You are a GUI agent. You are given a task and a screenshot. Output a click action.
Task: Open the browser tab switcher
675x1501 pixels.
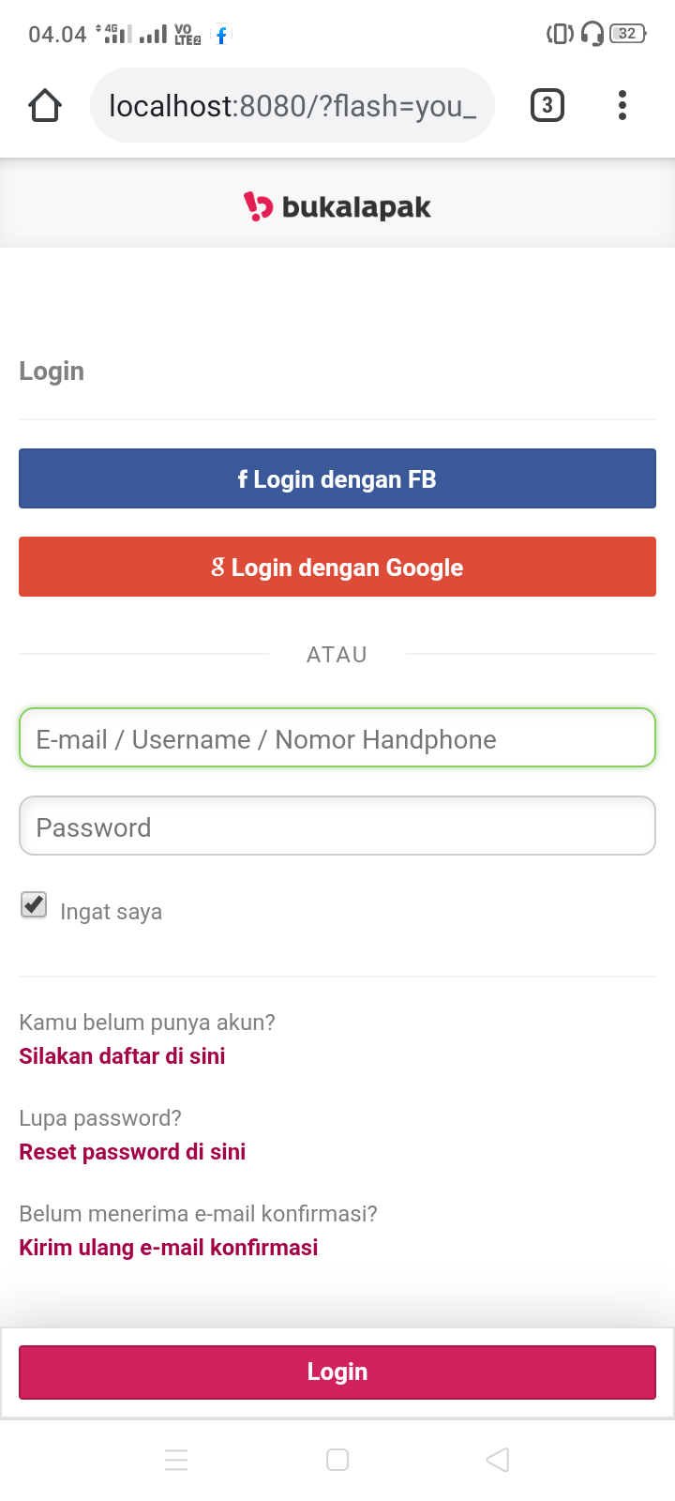pos(547,105)
